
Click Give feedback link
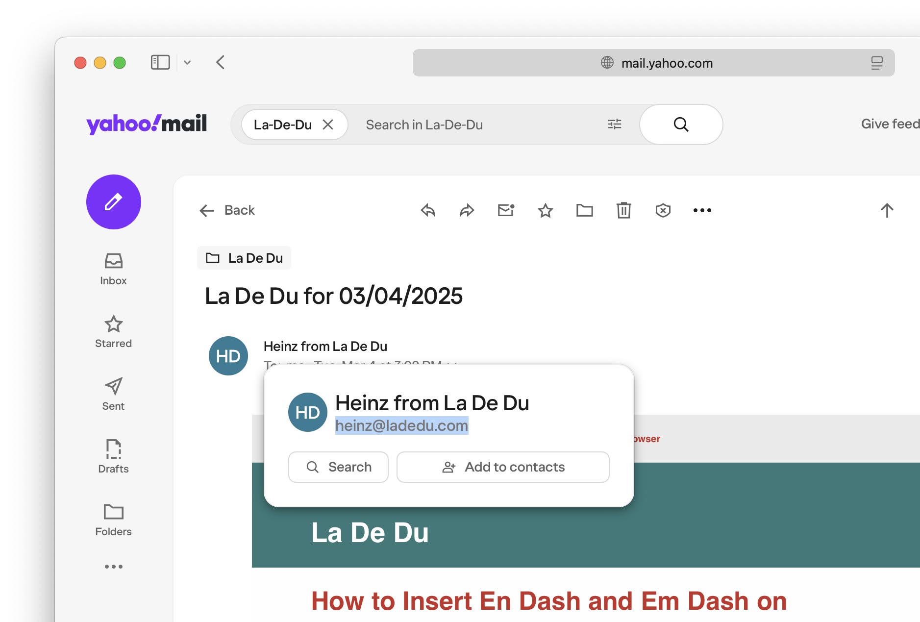click(890, 124)
